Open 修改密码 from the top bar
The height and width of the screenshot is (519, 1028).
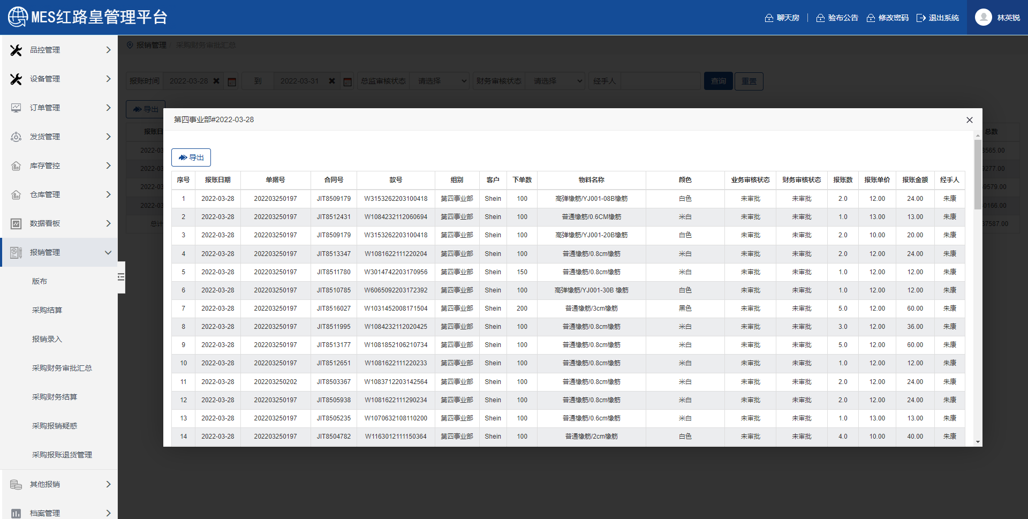pyautogui.click(x=888, y=18)
